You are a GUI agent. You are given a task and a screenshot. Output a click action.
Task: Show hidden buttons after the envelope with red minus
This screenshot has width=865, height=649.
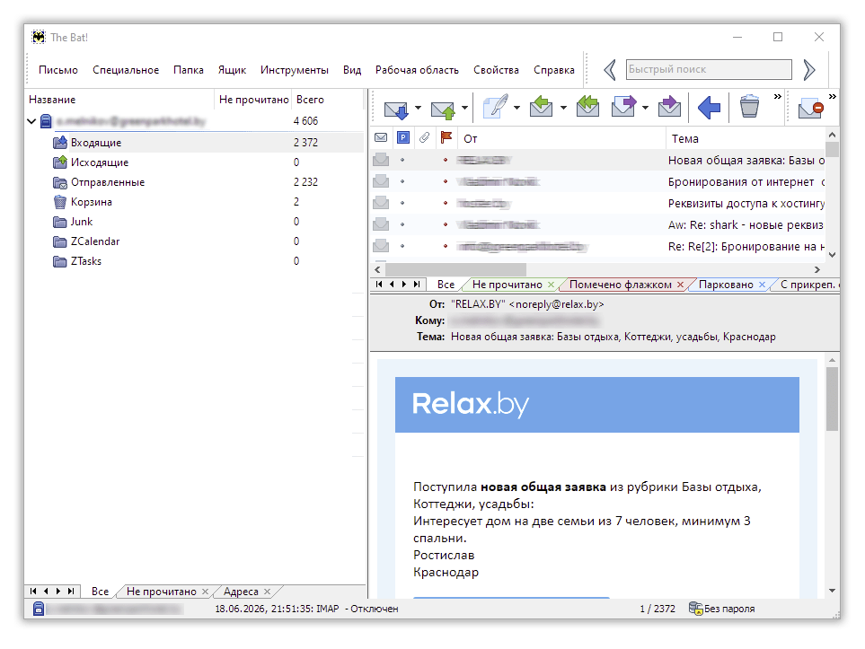[x=833, y=97]
